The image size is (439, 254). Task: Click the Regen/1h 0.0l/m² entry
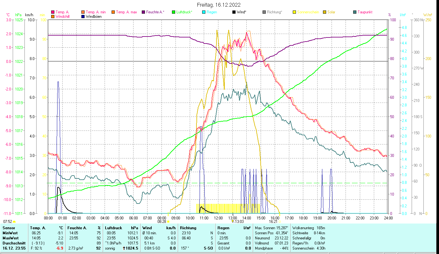308,243
